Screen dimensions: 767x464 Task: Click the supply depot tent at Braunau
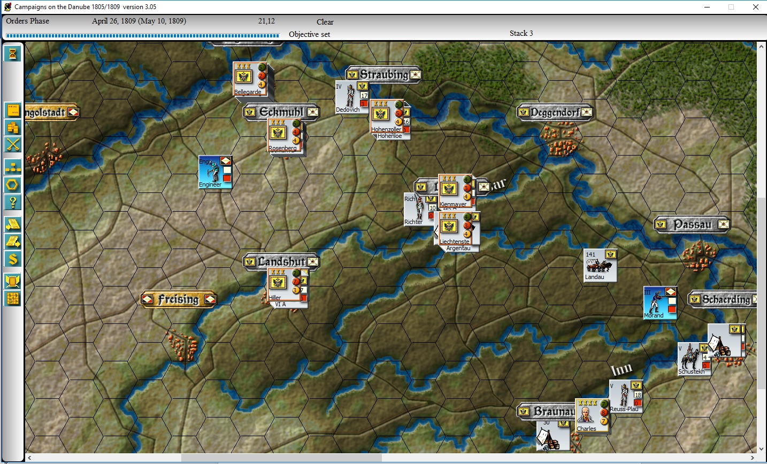point(553,435)
